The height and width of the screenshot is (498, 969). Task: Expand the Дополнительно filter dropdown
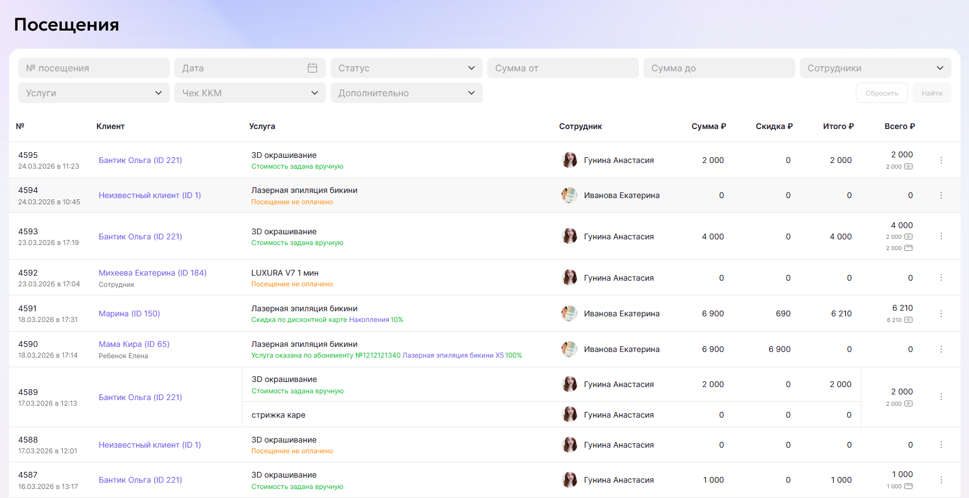(406, 93)
